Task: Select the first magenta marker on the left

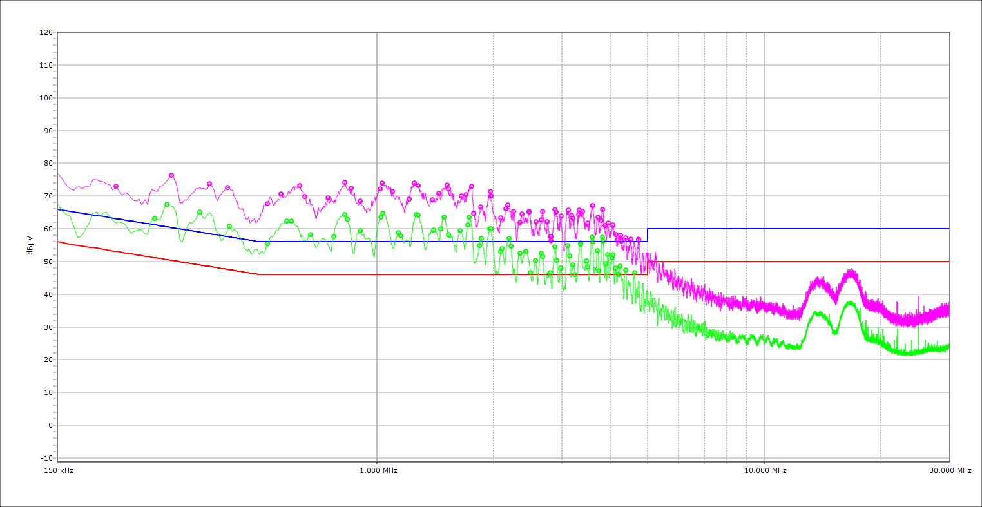Action: [116, 186]
